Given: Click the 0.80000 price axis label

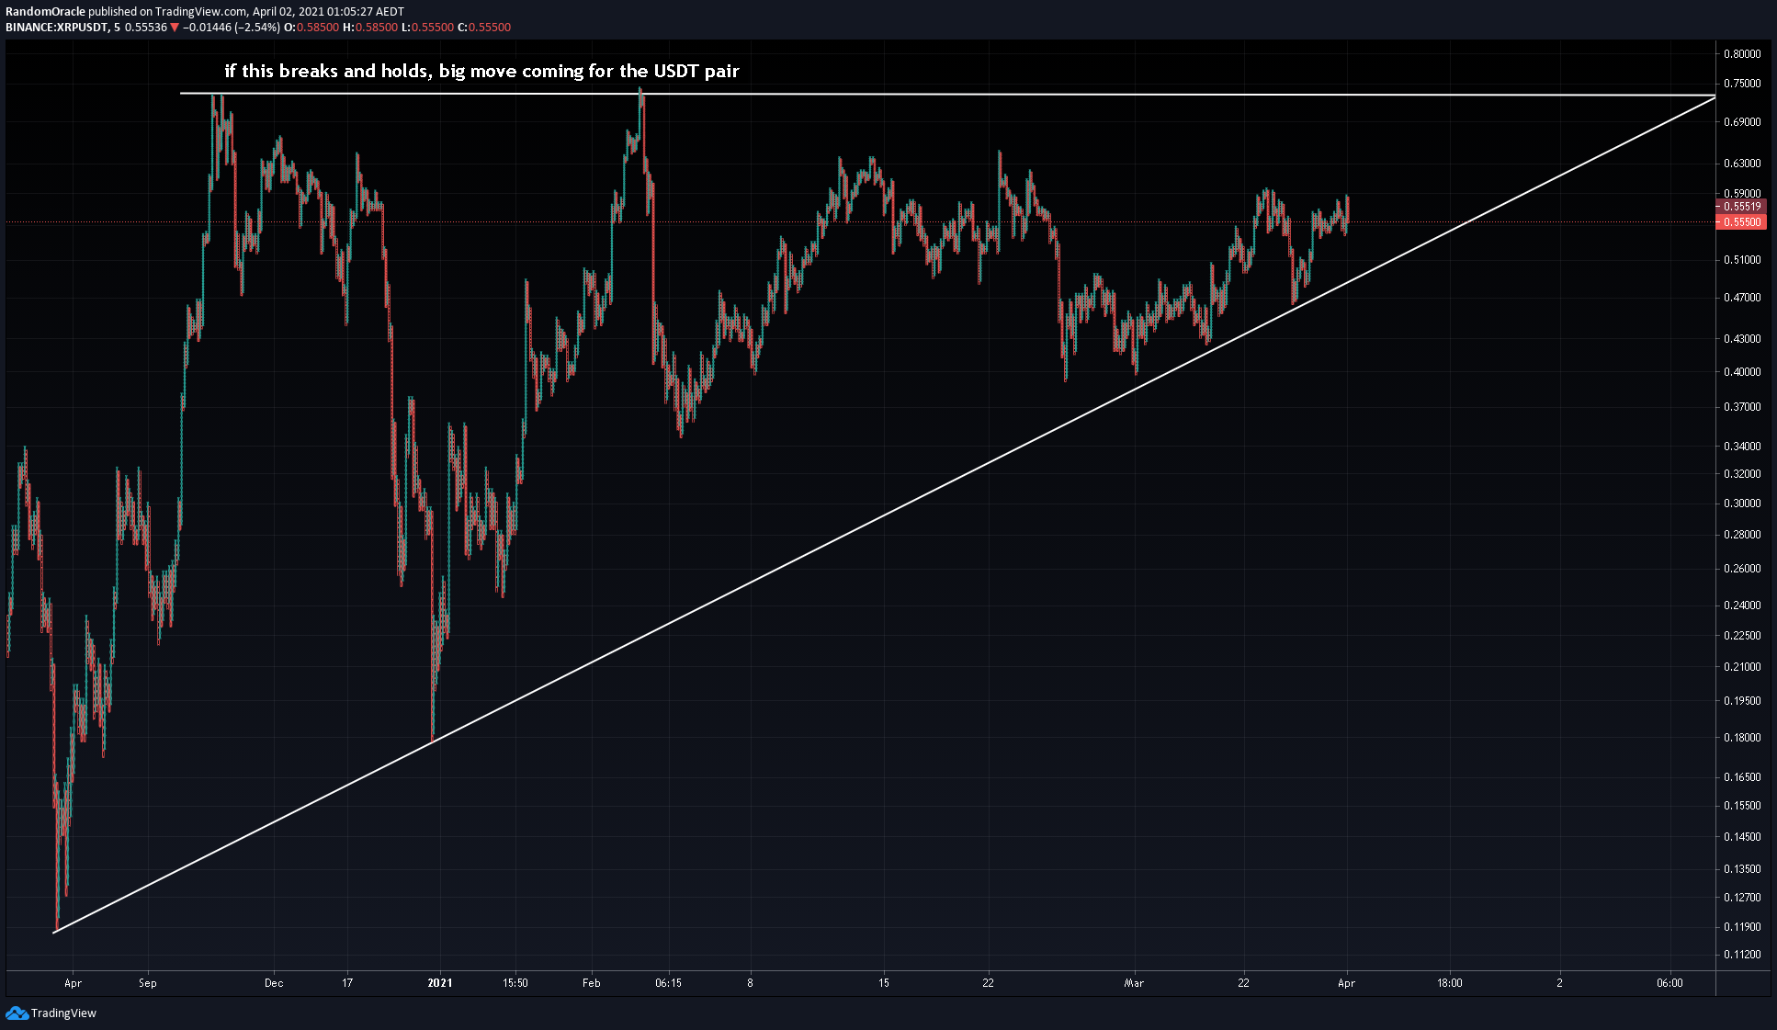Looking at the screenshot, I should 1742,54.
